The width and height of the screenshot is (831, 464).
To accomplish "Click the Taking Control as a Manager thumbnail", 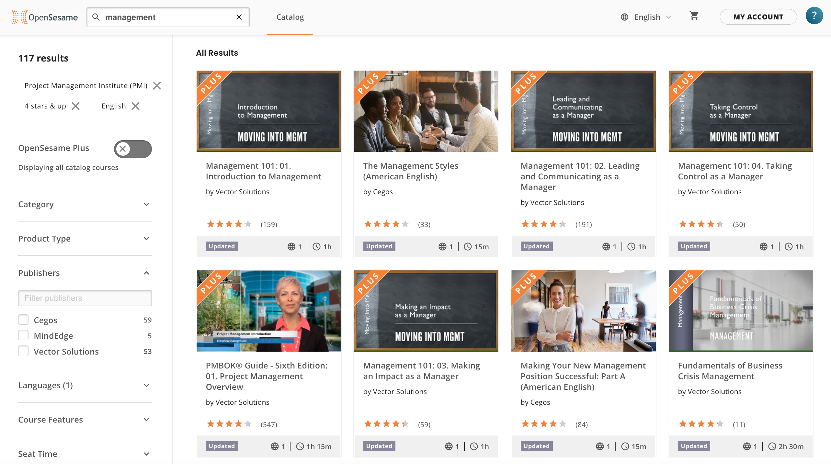I will coord(741,111).
